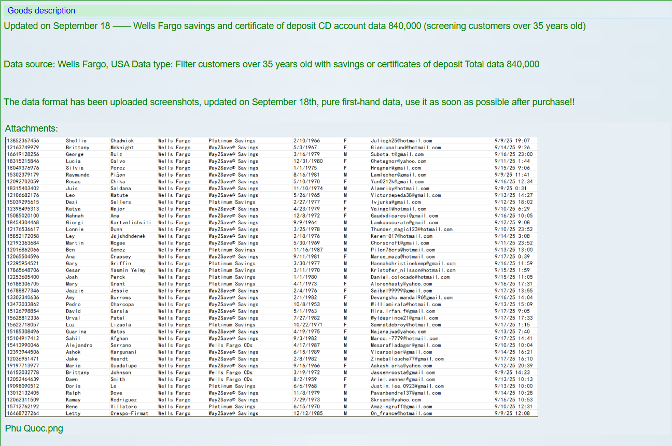This screenshot has width=672, height=446.
Task: Click the '9/16/25 23:00' timestamp cell
Action: (x=513, y=154)
